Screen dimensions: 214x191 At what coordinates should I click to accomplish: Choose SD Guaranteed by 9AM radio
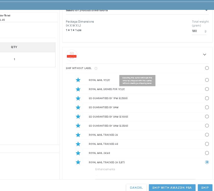207,107
